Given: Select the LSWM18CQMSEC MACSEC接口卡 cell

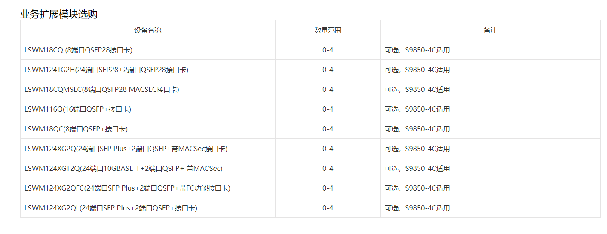Looking at the screenshot, I should [x=101, y=90].
